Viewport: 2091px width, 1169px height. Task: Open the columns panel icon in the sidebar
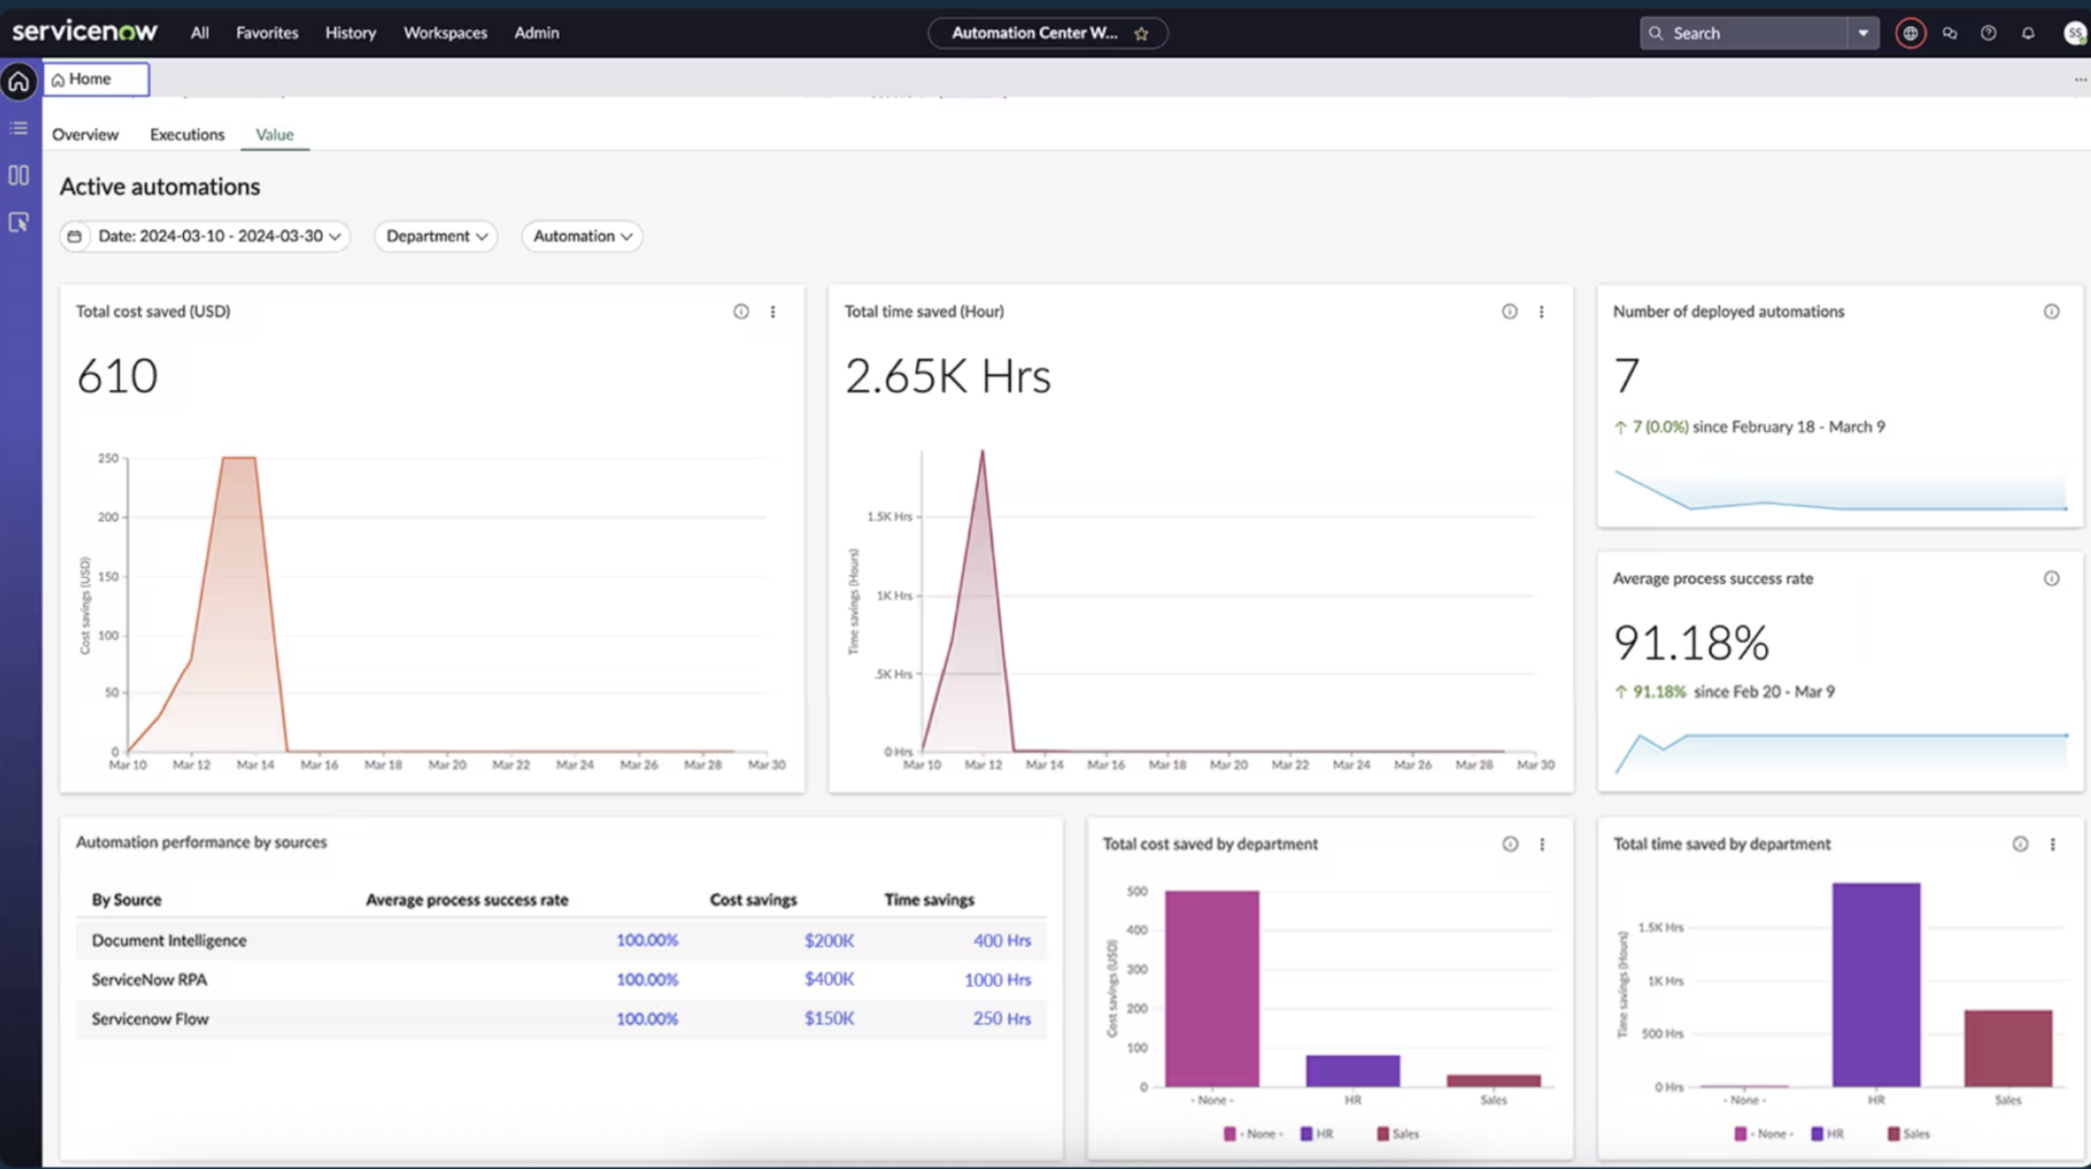[18, 176]
